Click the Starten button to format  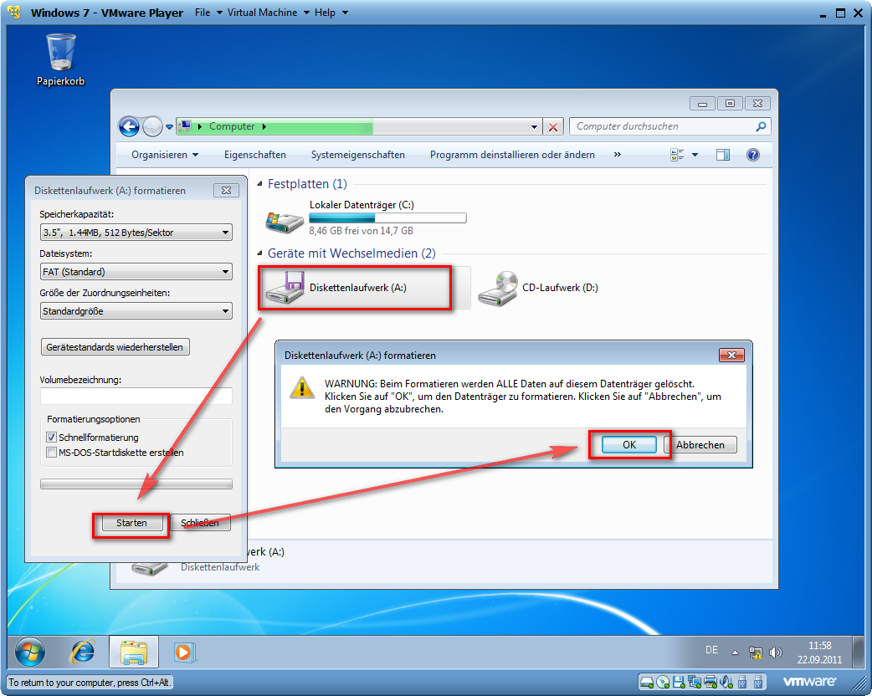(x=131, y=523)
